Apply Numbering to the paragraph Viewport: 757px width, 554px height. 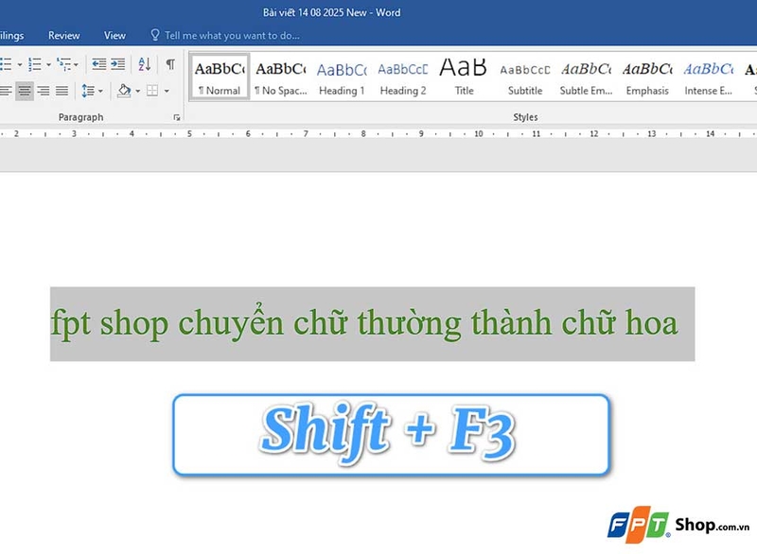(x=36, y=65)
